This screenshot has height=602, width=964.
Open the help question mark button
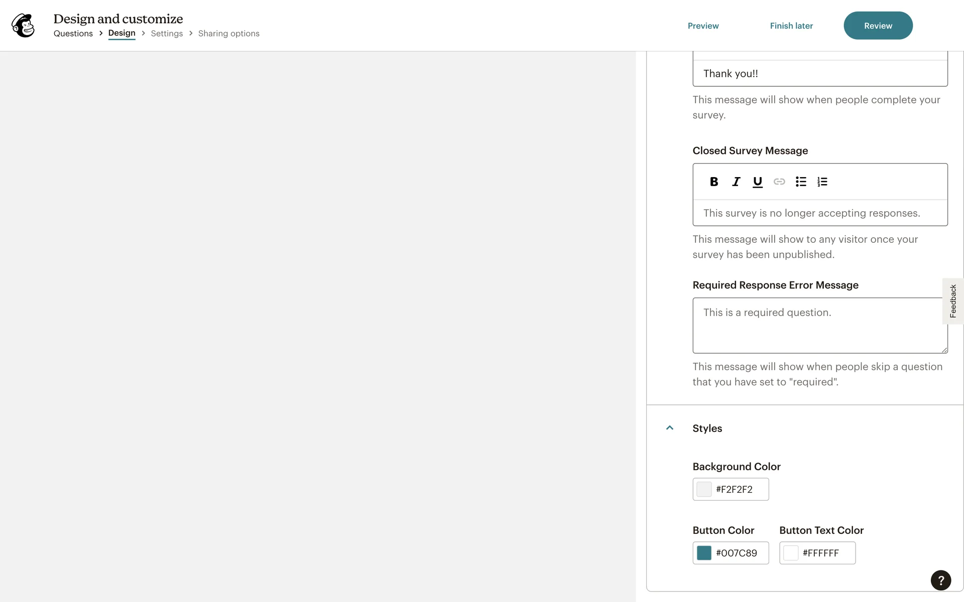[x=940, y=580]
